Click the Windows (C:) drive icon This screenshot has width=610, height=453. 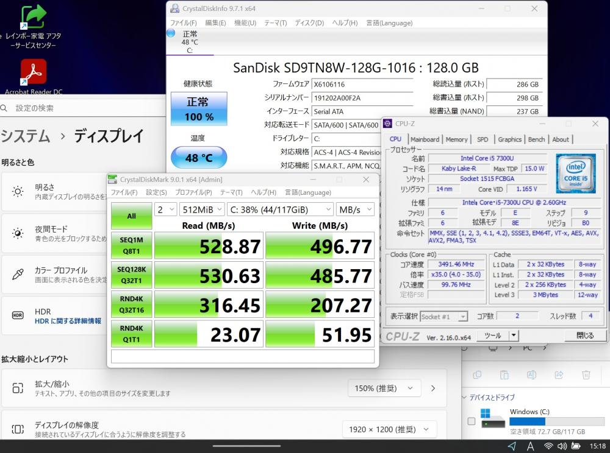coord(493,418)
